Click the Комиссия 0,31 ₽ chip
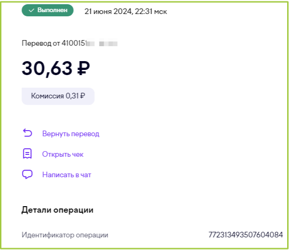This screenshot has height=250, width=289. 58,96
